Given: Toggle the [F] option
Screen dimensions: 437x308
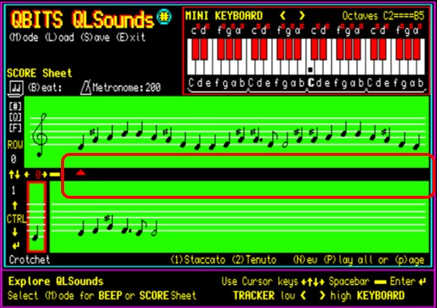Looking at the screenshot, I should point(15,128).
